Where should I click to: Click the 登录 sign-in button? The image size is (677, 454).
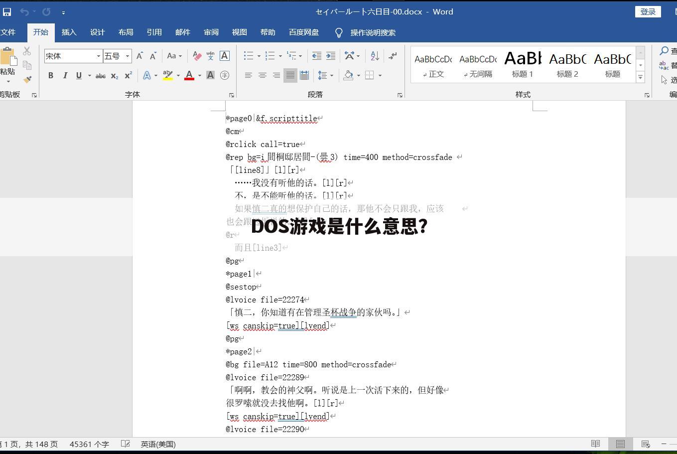point(648,11)
